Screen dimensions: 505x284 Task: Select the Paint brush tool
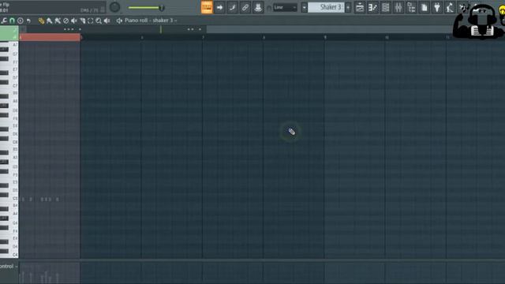pyautogui.click(x=49, y=21)
